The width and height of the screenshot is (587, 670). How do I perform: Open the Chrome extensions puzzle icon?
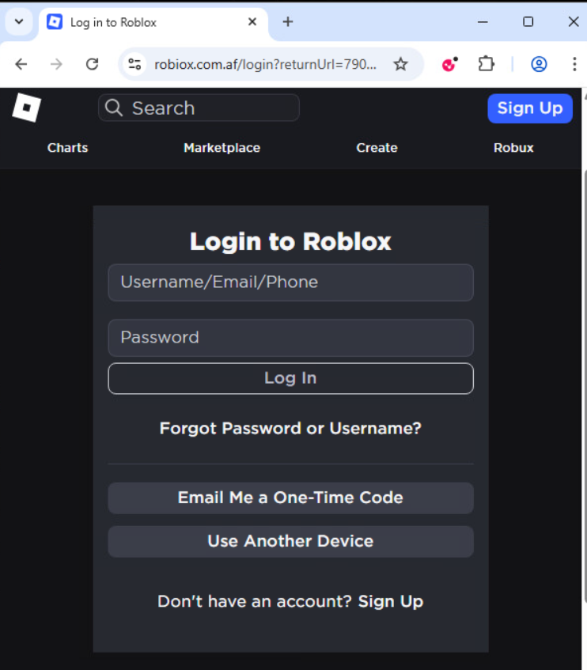486,64
